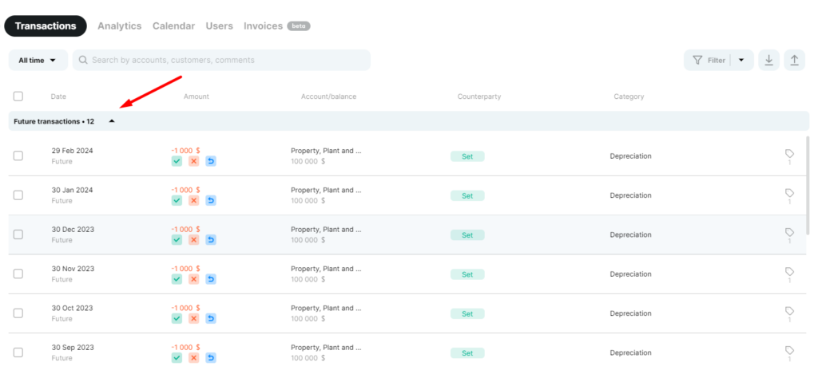Open the Invoices beta tab

point(276,26)
